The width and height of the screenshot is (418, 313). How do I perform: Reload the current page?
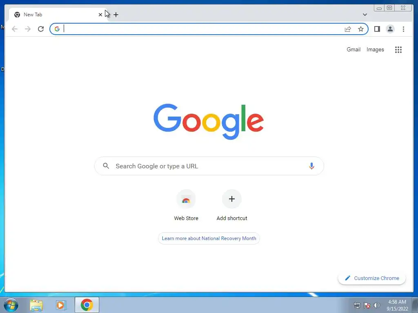click(x=41, y=29)
